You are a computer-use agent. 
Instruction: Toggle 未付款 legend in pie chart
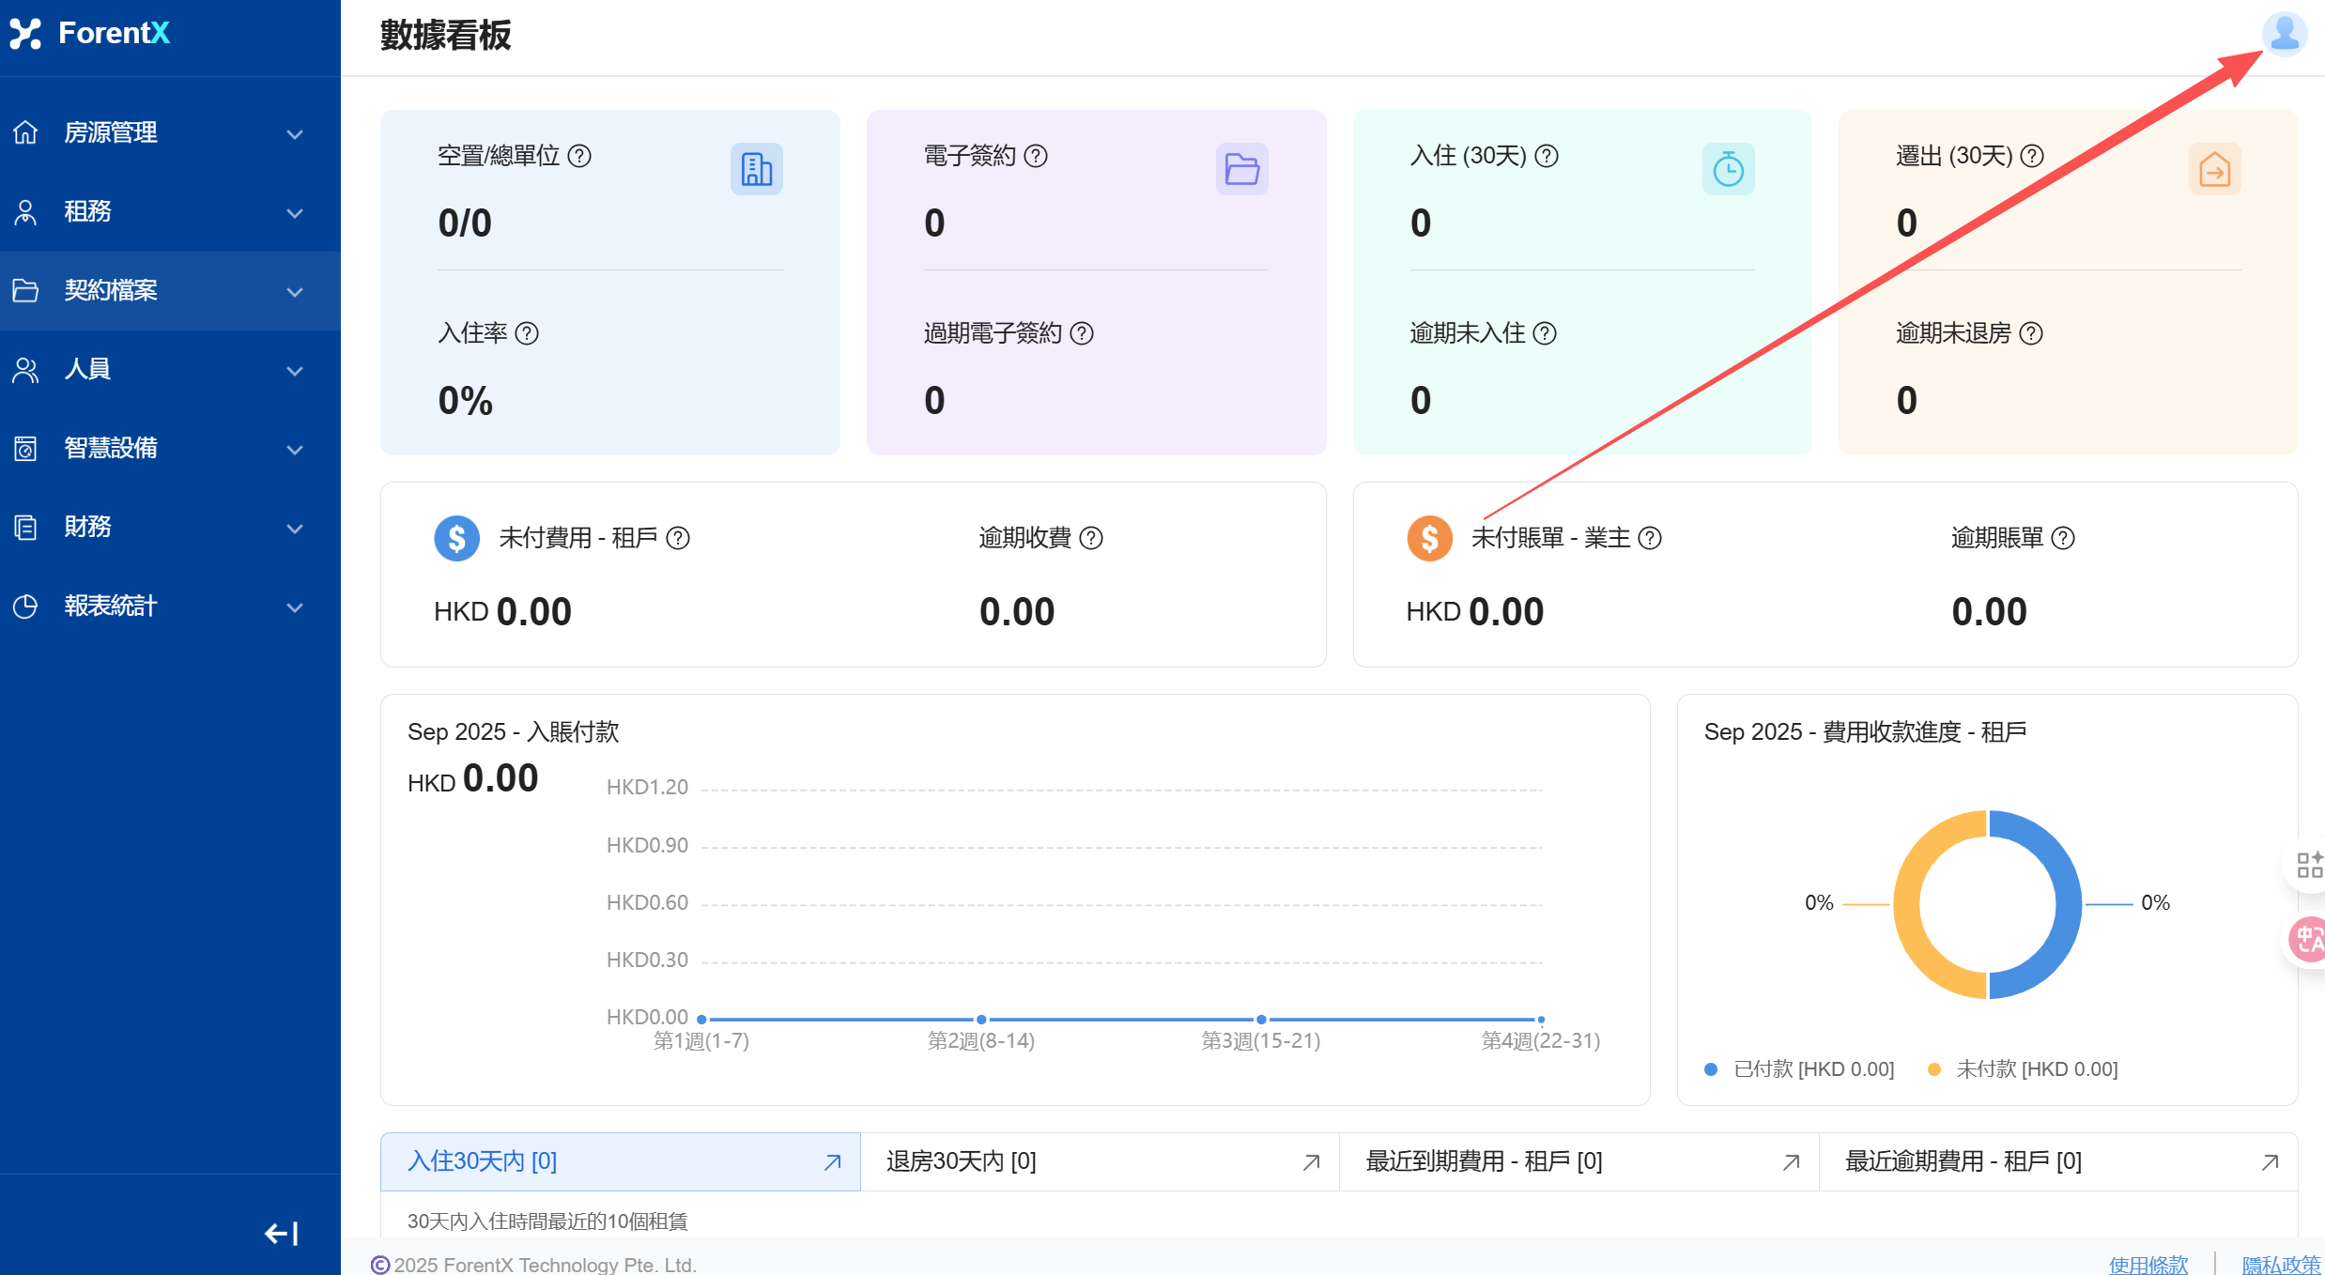(x=2023, y=1068)
